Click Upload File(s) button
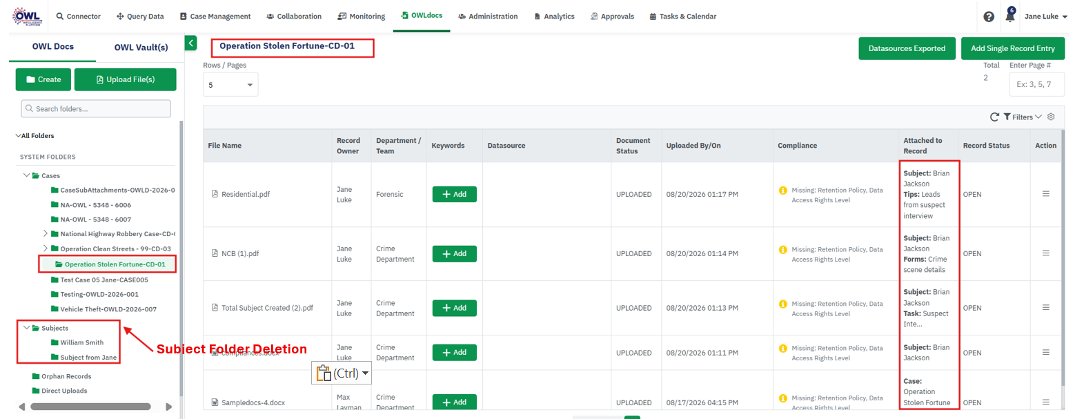The image size is (1084, 419). click(x=126, y=79)
